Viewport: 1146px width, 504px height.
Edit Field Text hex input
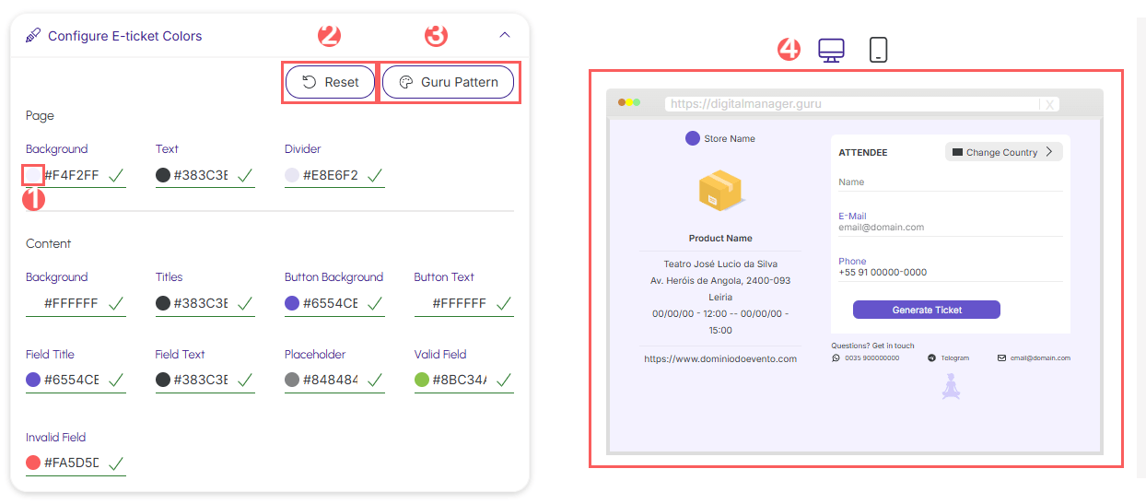pos(200,380)
